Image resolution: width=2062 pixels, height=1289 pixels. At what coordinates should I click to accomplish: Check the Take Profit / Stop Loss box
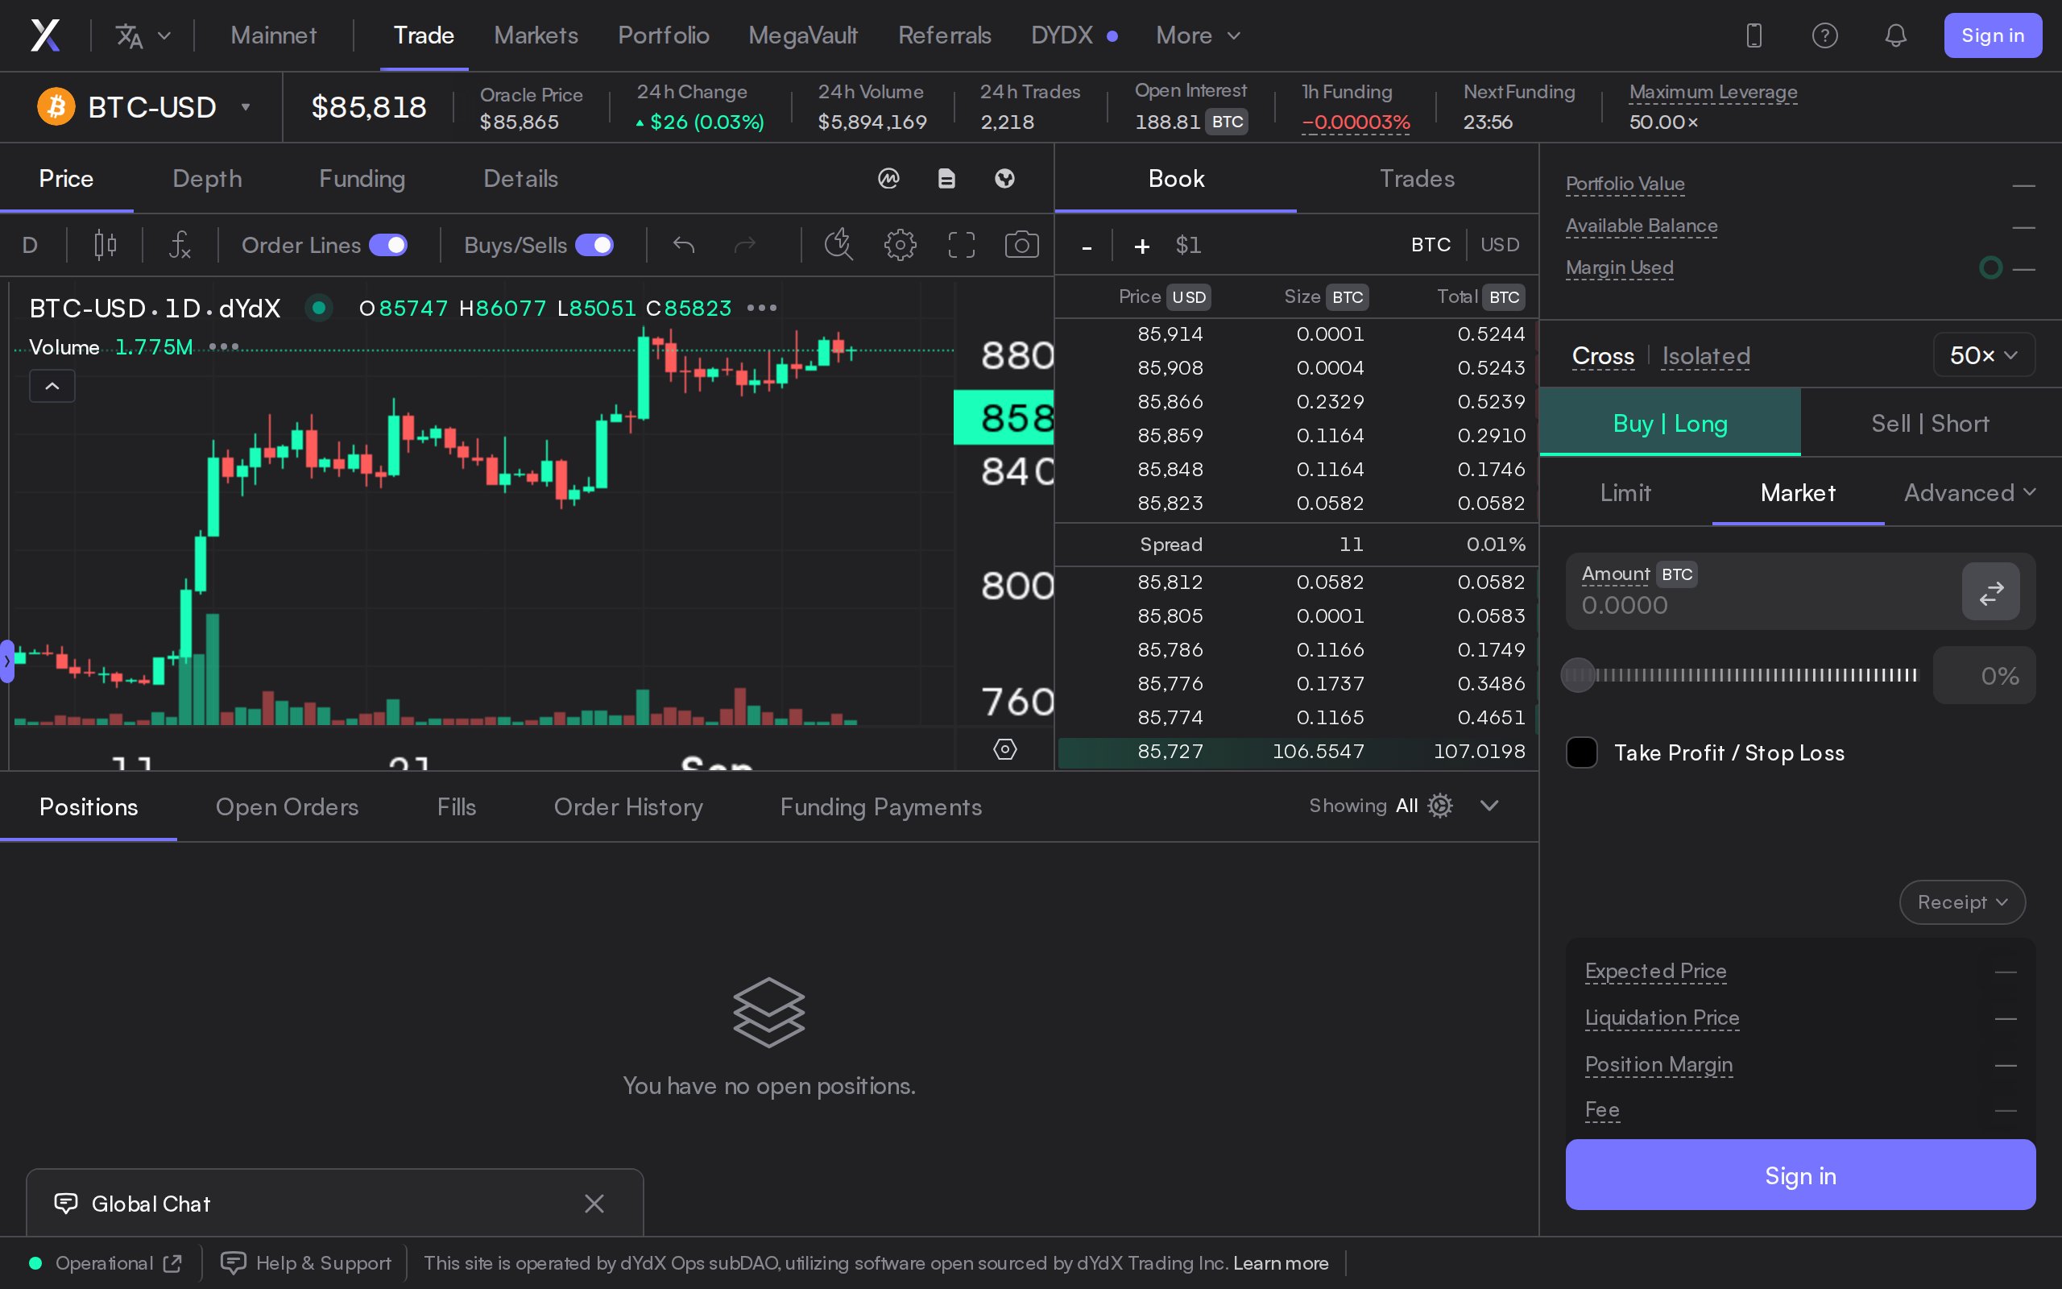pyautogui.click(x=1581, y=752)
